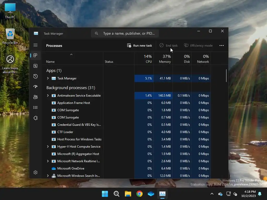Screen dimensions: 267x200
Task: Expand Hyper-V Host Compute Service row
Action: [x=48, y=146]
